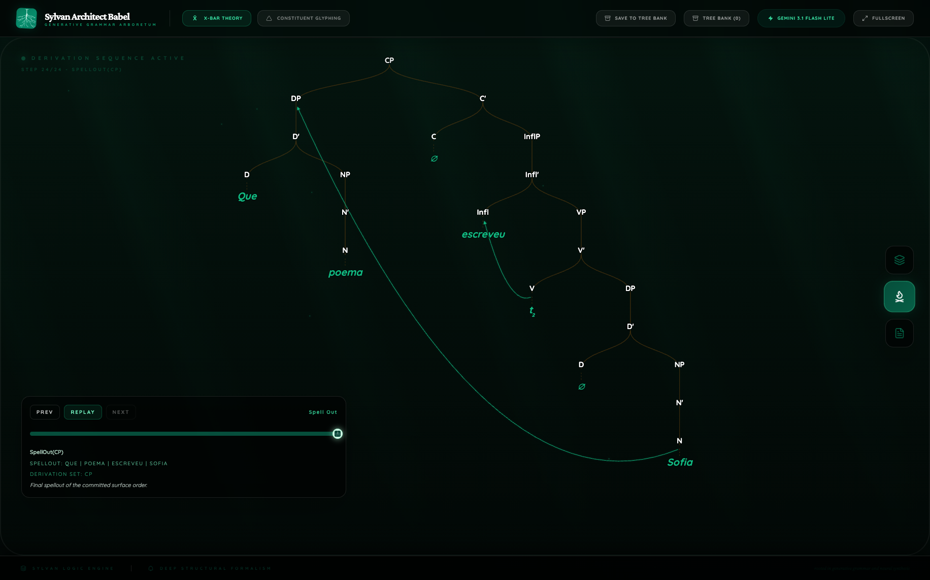Click the derivation progress slider handle

[338, 434]
